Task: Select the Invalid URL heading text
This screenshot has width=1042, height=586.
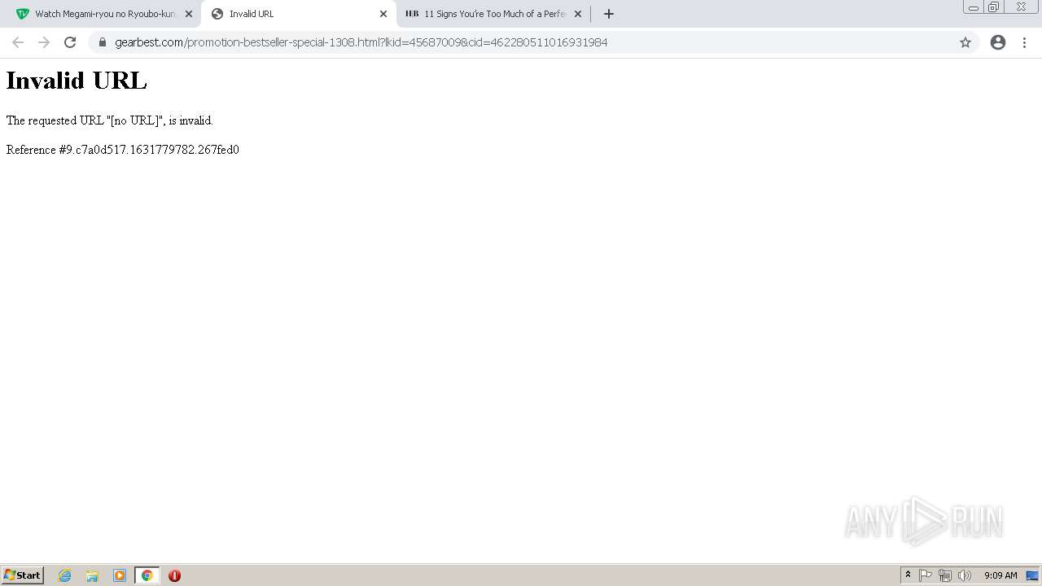Action: [x=77, y=81]
